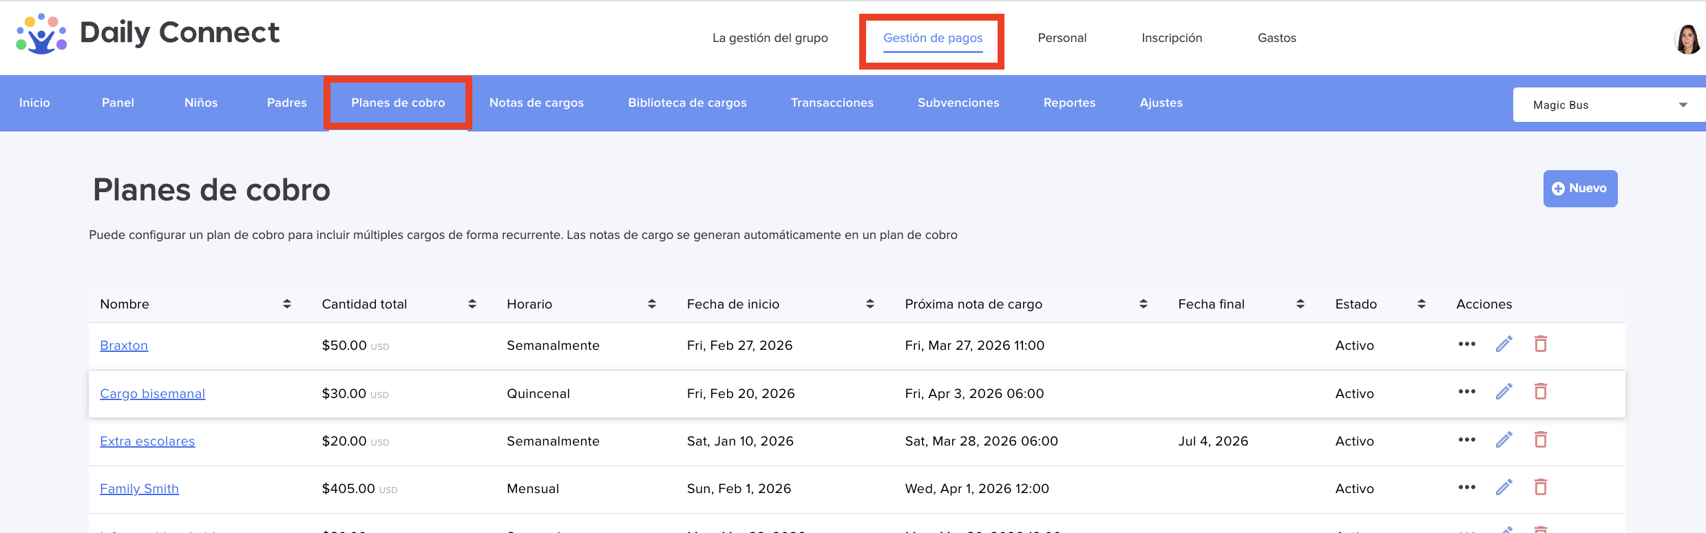
Task: Click the Mensual schedule cell
Action: 533,488
